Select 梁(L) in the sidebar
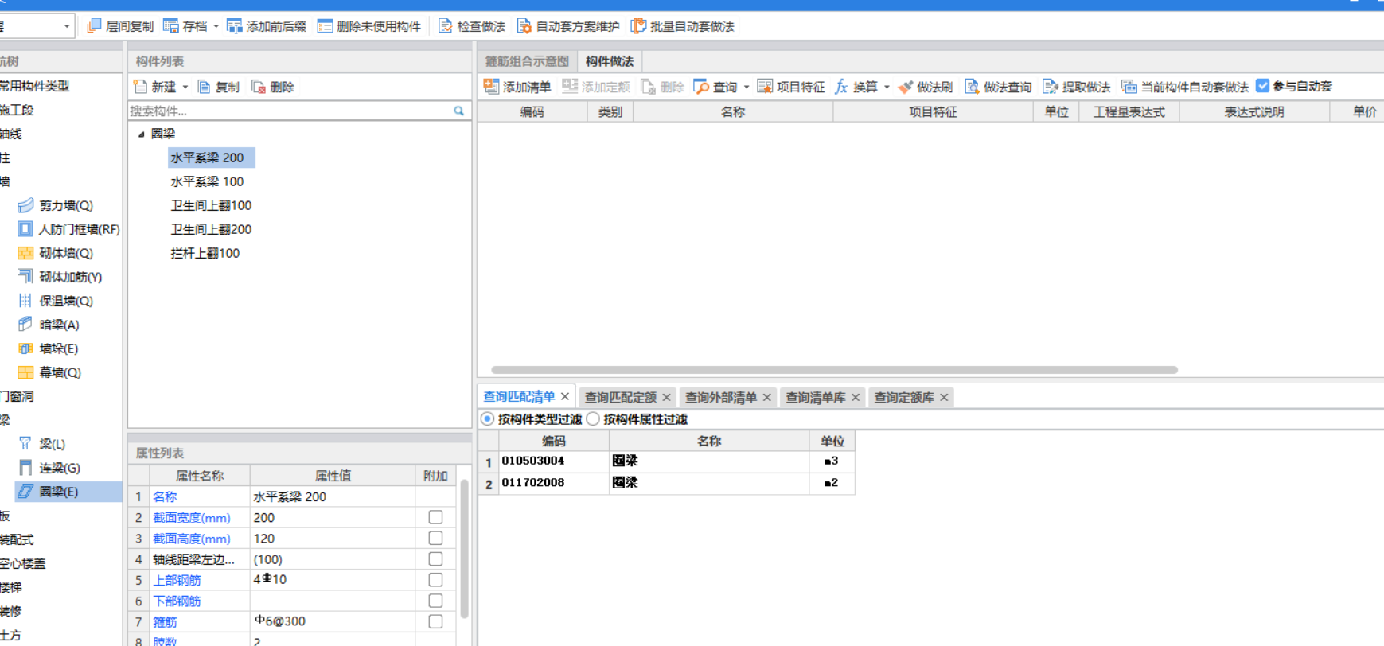This screenshot has height=646, width=1384. [x=52, y=444]
